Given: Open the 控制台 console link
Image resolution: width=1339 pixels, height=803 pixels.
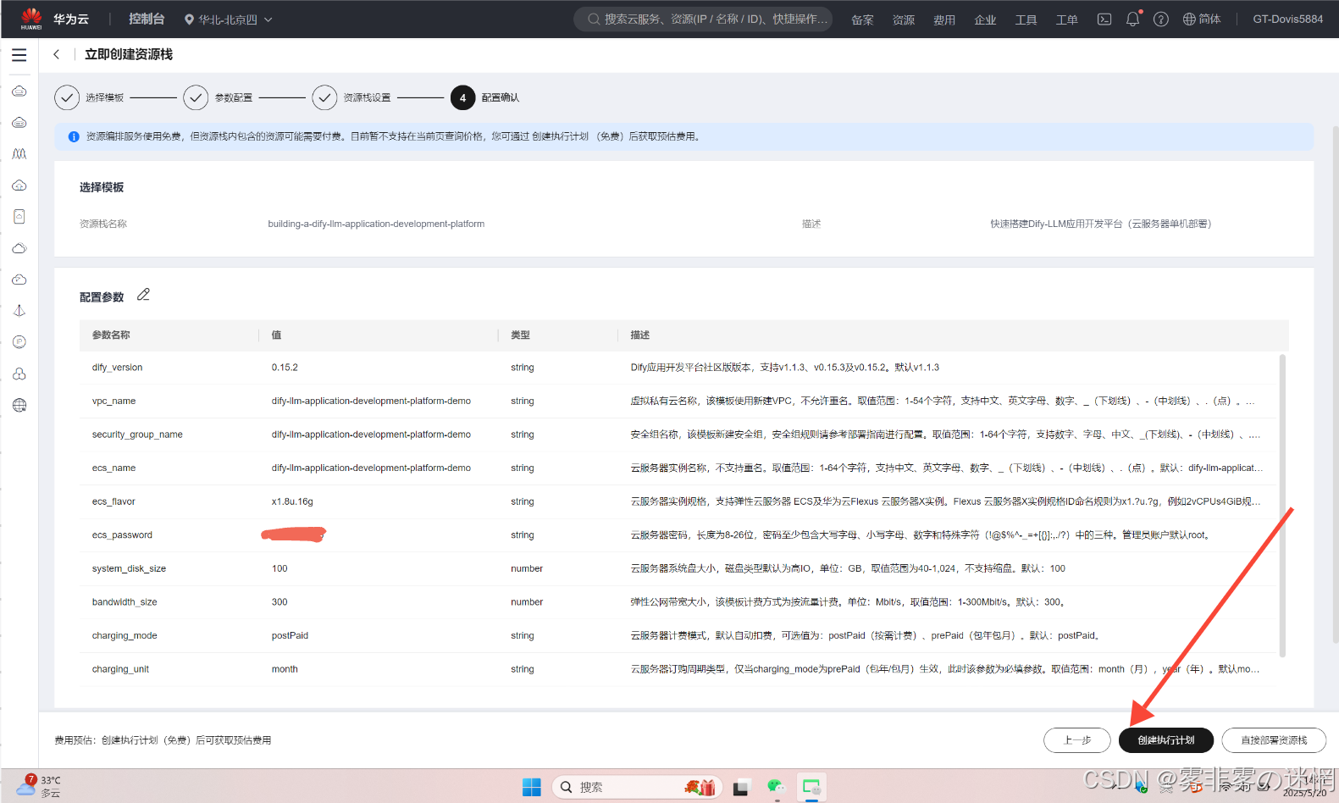Looking at the screenshot, I should click(147, 19).
